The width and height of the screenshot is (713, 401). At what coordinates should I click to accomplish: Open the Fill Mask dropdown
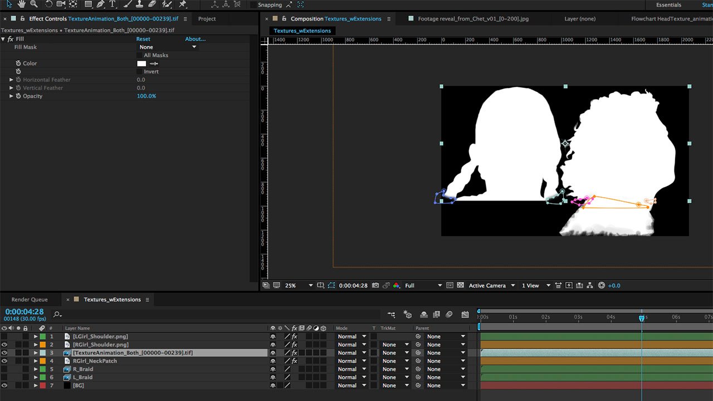coord(168,47)
